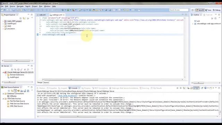This screenshot has width=222, height=125.
Task: Open the Source menu
Action: (x=12, y=6)
